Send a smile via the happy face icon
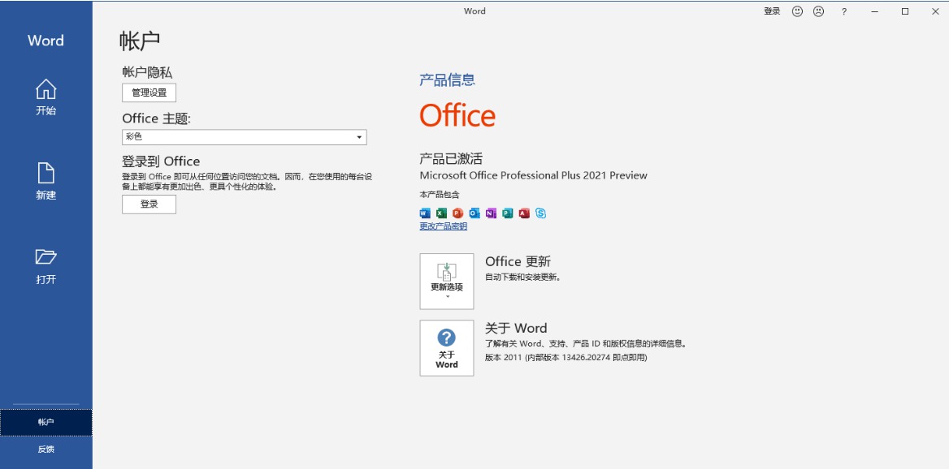The height and width of the screenshot is (469, 949). [x=797, y=11]
